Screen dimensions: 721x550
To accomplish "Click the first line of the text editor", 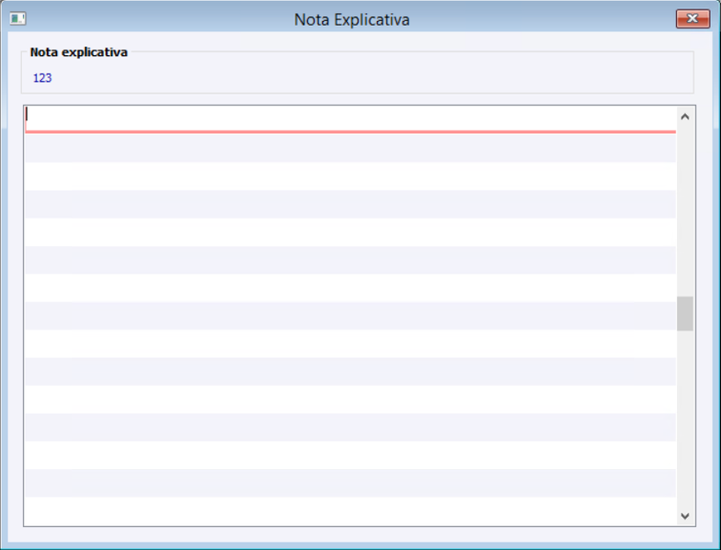I will (x=350, y=119).
